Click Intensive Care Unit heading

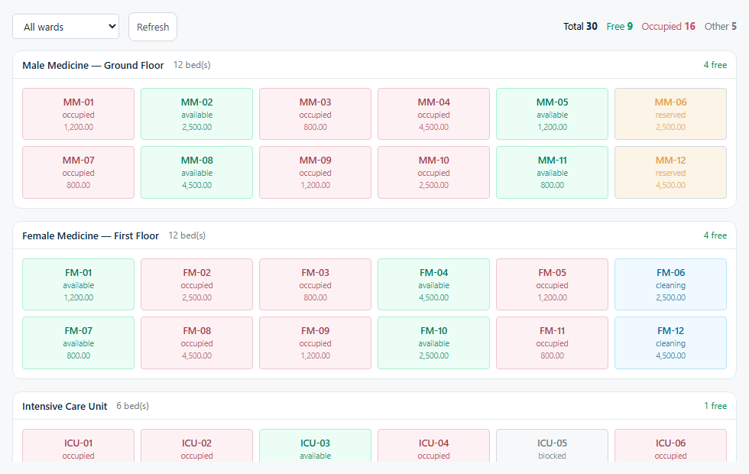click(x=64, y=406)
